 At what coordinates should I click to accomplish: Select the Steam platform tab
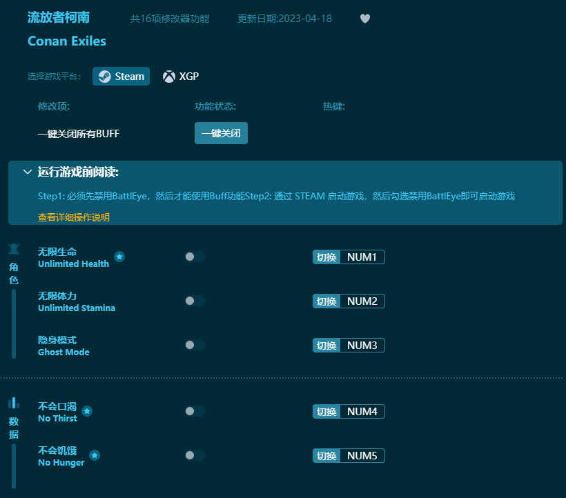(121, 76)
